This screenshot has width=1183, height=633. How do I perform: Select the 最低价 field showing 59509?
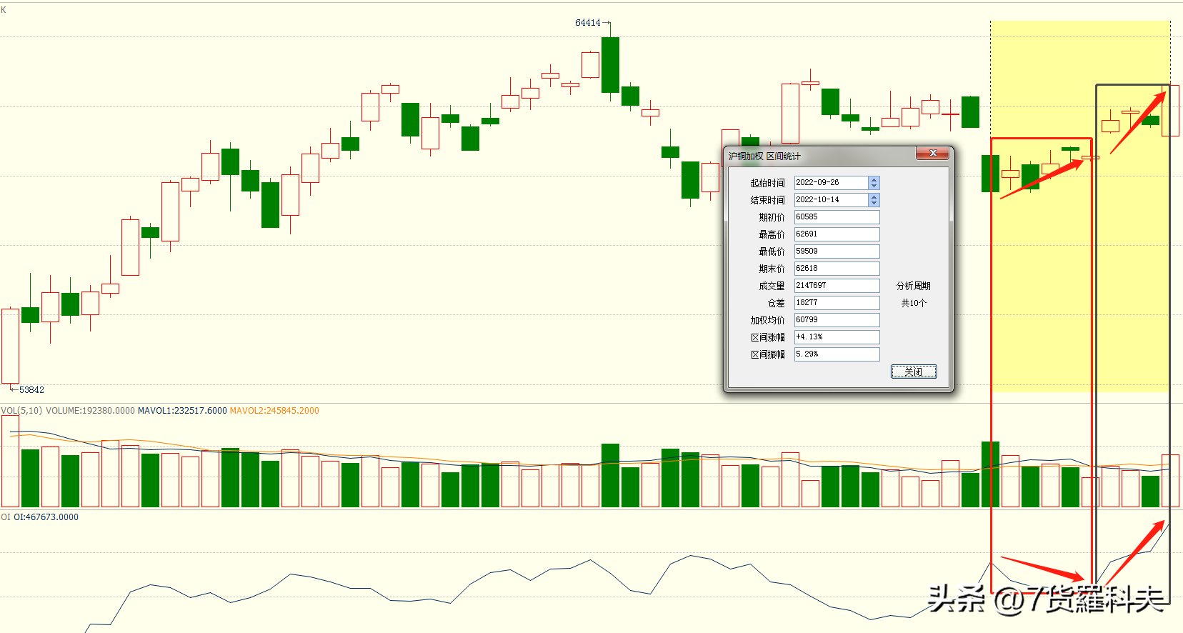point(837,251)
